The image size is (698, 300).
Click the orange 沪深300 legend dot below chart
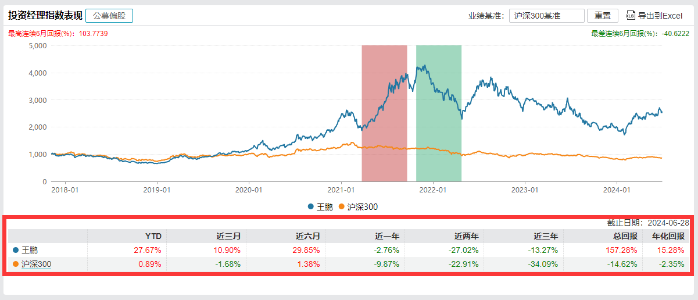[342, 206]
